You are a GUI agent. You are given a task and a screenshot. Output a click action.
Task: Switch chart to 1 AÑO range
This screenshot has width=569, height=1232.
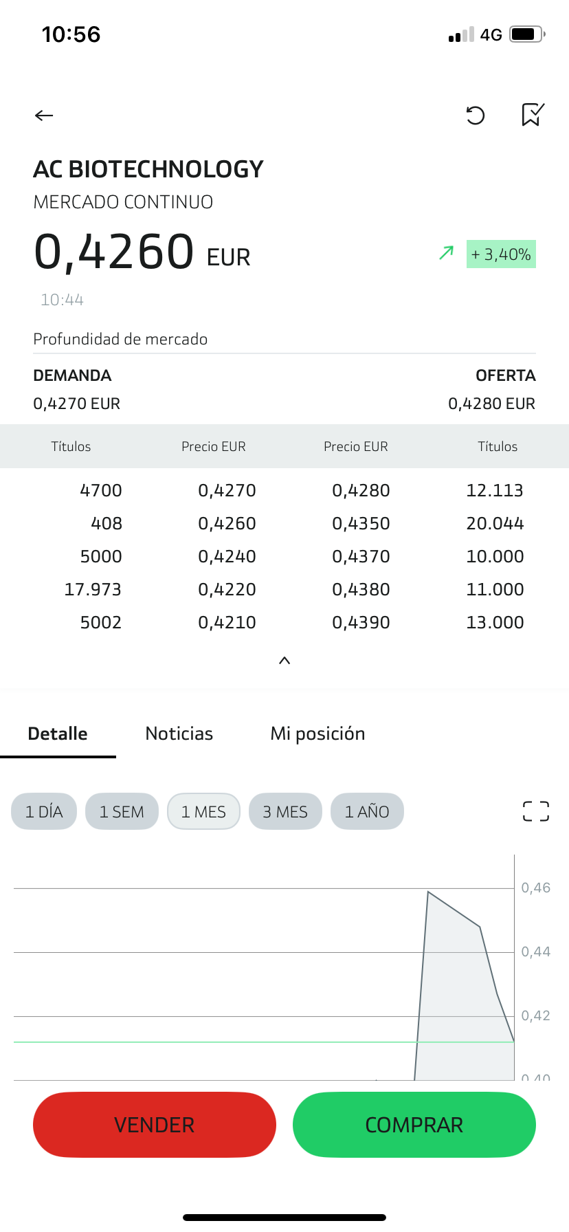point(367,812)
